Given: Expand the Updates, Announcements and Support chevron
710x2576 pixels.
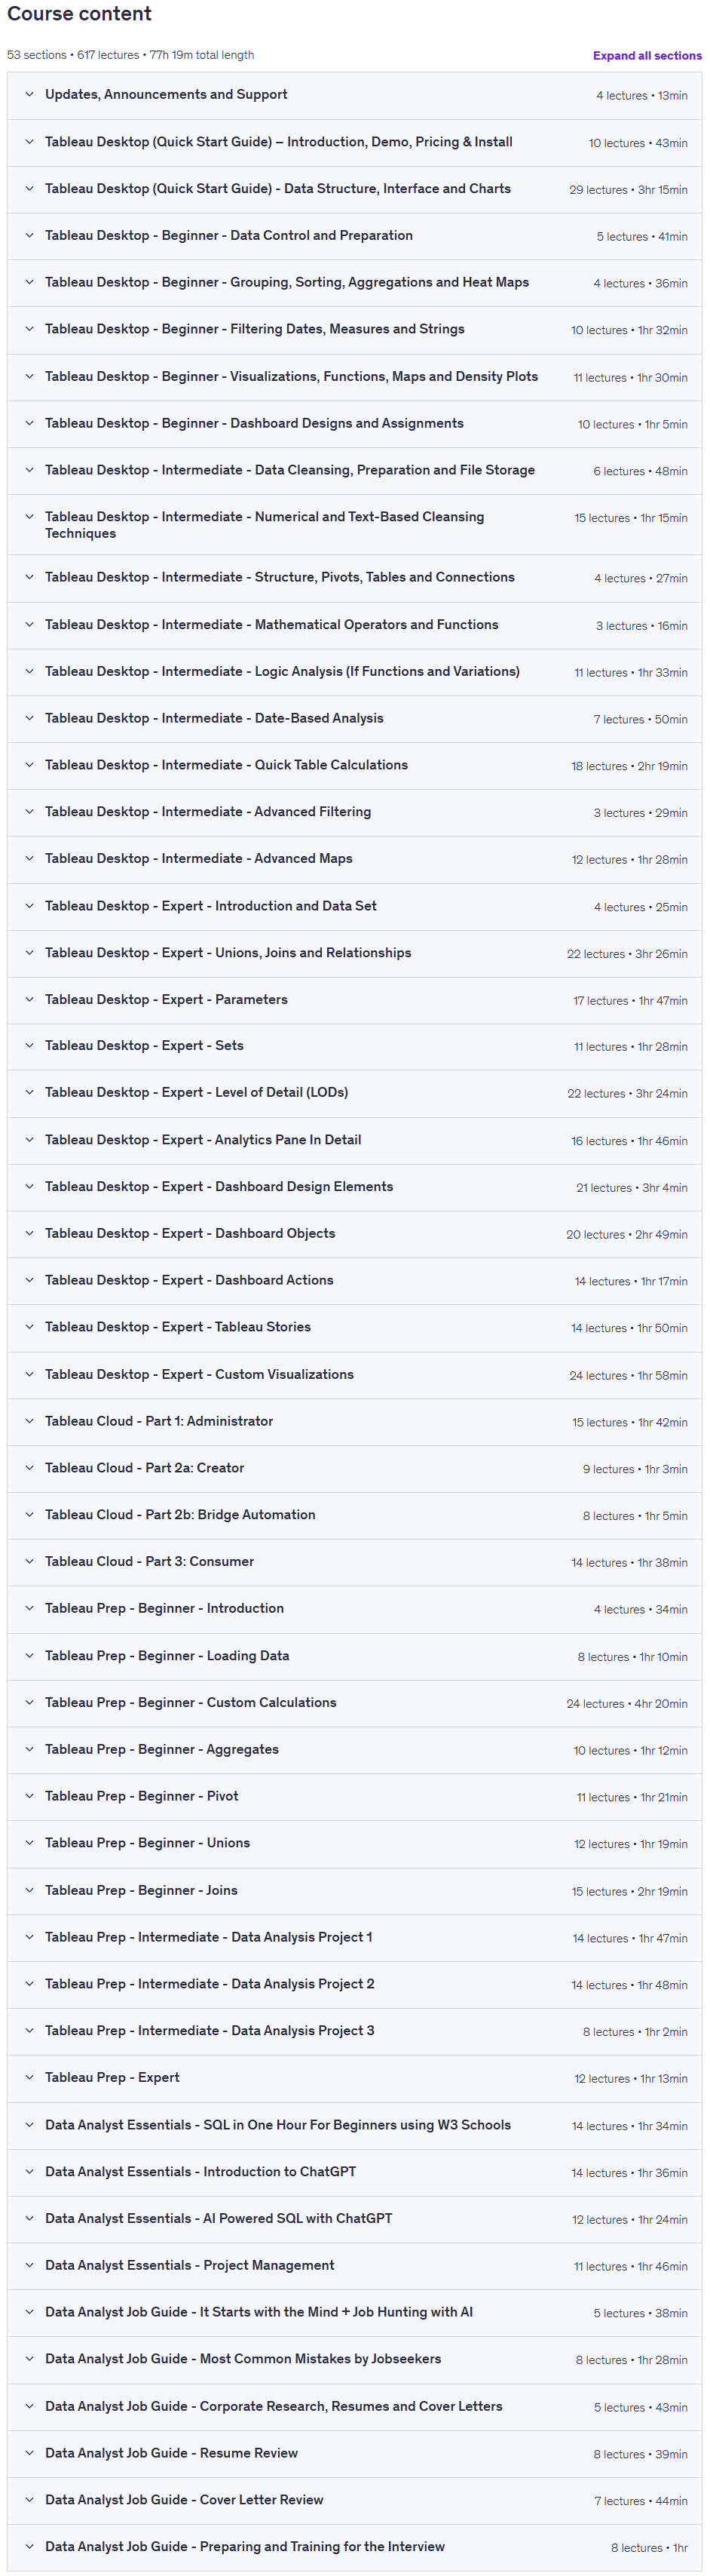Looking at the screenshot, I should coord(29,94).
